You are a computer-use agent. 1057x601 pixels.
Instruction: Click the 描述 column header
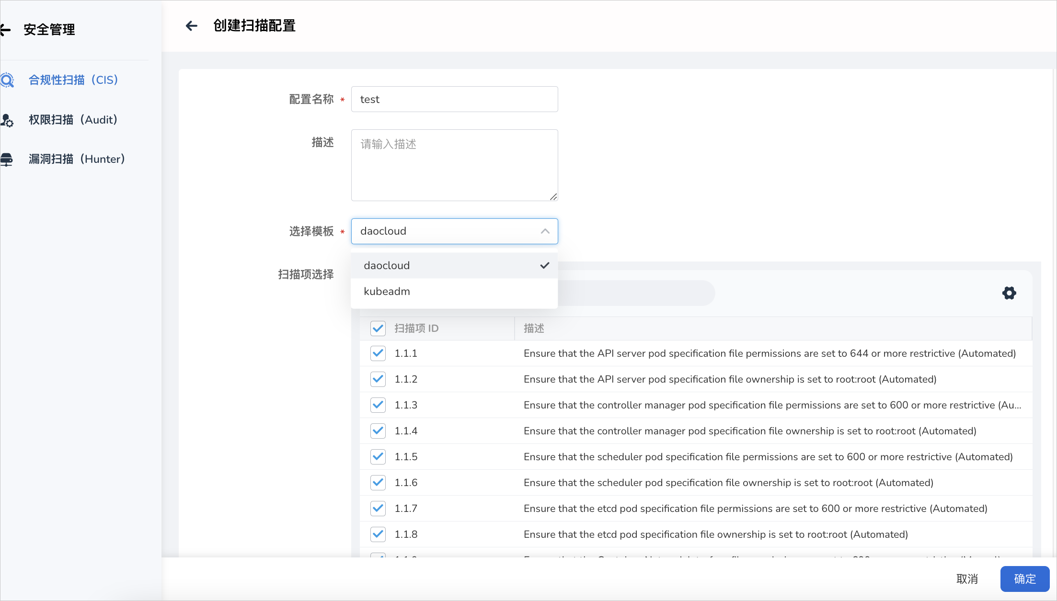click(534, 329)
